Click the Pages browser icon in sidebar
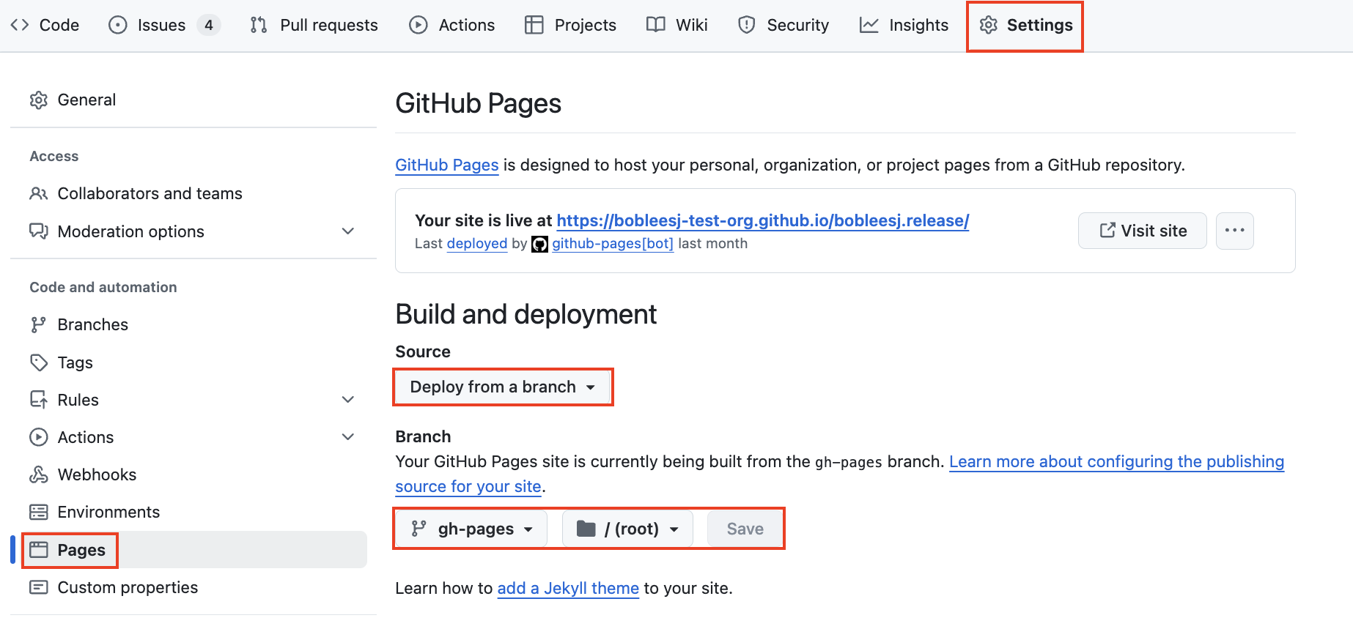Screen dimensions: 1353x618 click(39, 550)
